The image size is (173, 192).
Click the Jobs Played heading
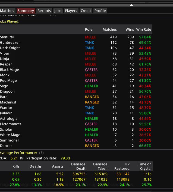[10, 21]
